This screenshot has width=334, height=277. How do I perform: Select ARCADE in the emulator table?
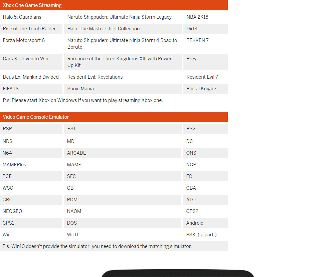click(x=76, y=153)
